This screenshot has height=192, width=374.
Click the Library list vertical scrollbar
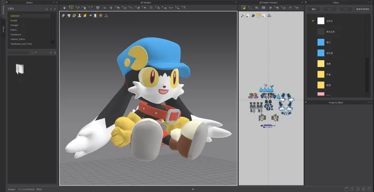coord(52,29)
